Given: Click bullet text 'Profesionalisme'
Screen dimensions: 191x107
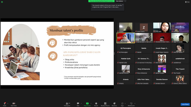Looking at the screenshot, I should (x=71, y=62).
